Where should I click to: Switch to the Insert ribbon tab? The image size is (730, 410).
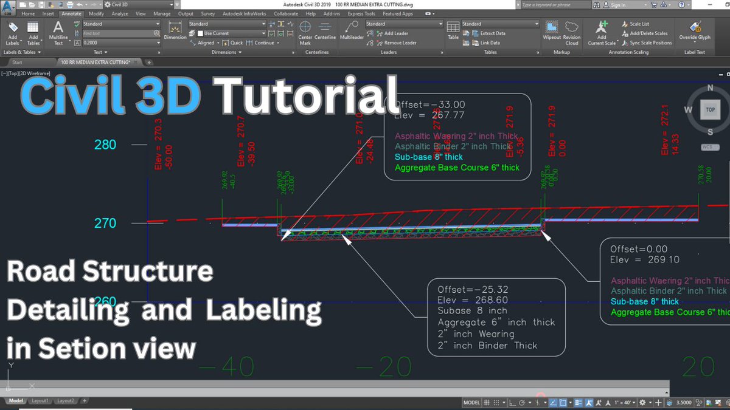point(48,13)
